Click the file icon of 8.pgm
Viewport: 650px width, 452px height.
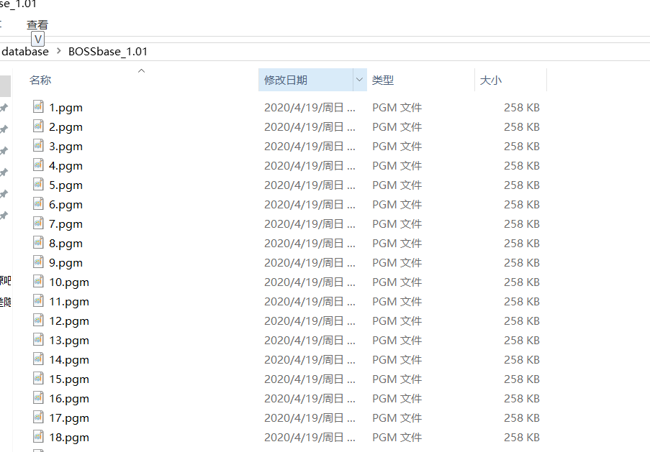point(38,243)
